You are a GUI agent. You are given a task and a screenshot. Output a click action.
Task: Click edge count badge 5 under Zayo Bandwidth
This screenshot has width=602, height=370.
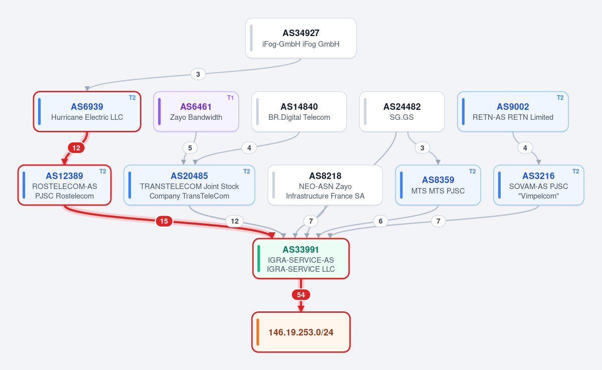190,148
